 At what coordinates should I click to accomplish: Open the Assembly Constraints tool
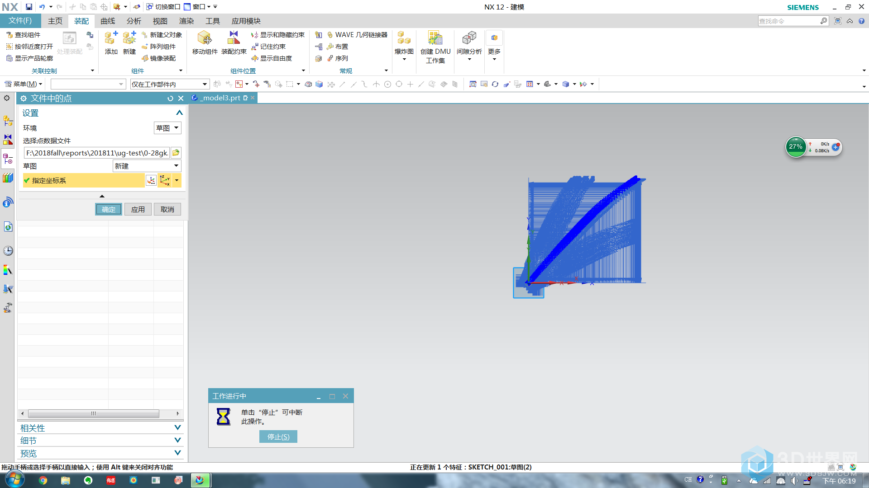coord(234,42)
